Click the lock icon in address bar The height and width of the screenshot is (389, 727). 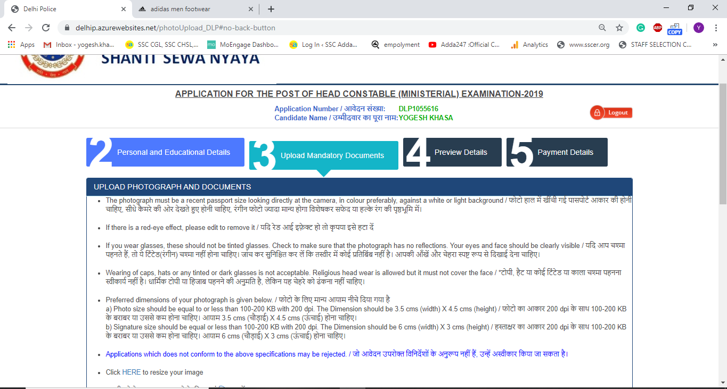click(67, 28)
